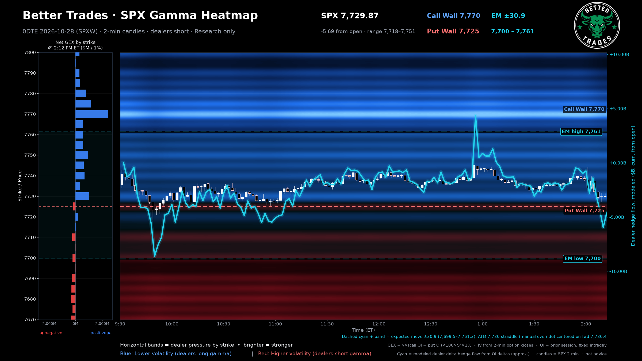Click the 'Dashed cyan + band' expected move note
Screen dimensions: 642x361
click(x=474, y=337)
